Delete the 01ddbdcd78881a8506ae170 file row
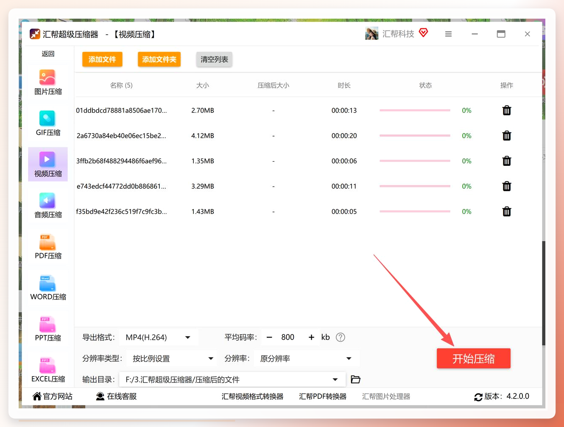The image size is (564, 427). coord(507,111)
